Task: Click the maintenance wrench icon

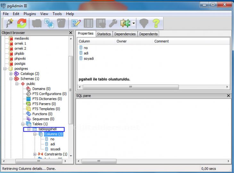Action: [x=113, y=23]
